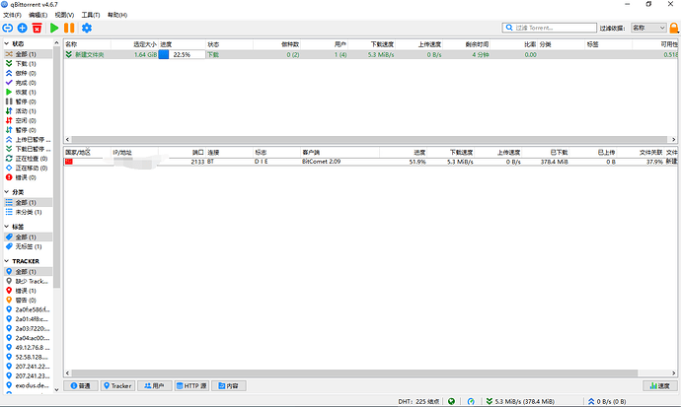Viewport: 681px width, 407px height.
Task: Select the 新建文件夹 torrent row
Action: tap(95, 54)
